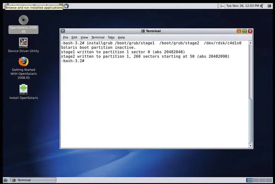
Task: Open the Edit menu in Terminal
Action: pos(74,38)
